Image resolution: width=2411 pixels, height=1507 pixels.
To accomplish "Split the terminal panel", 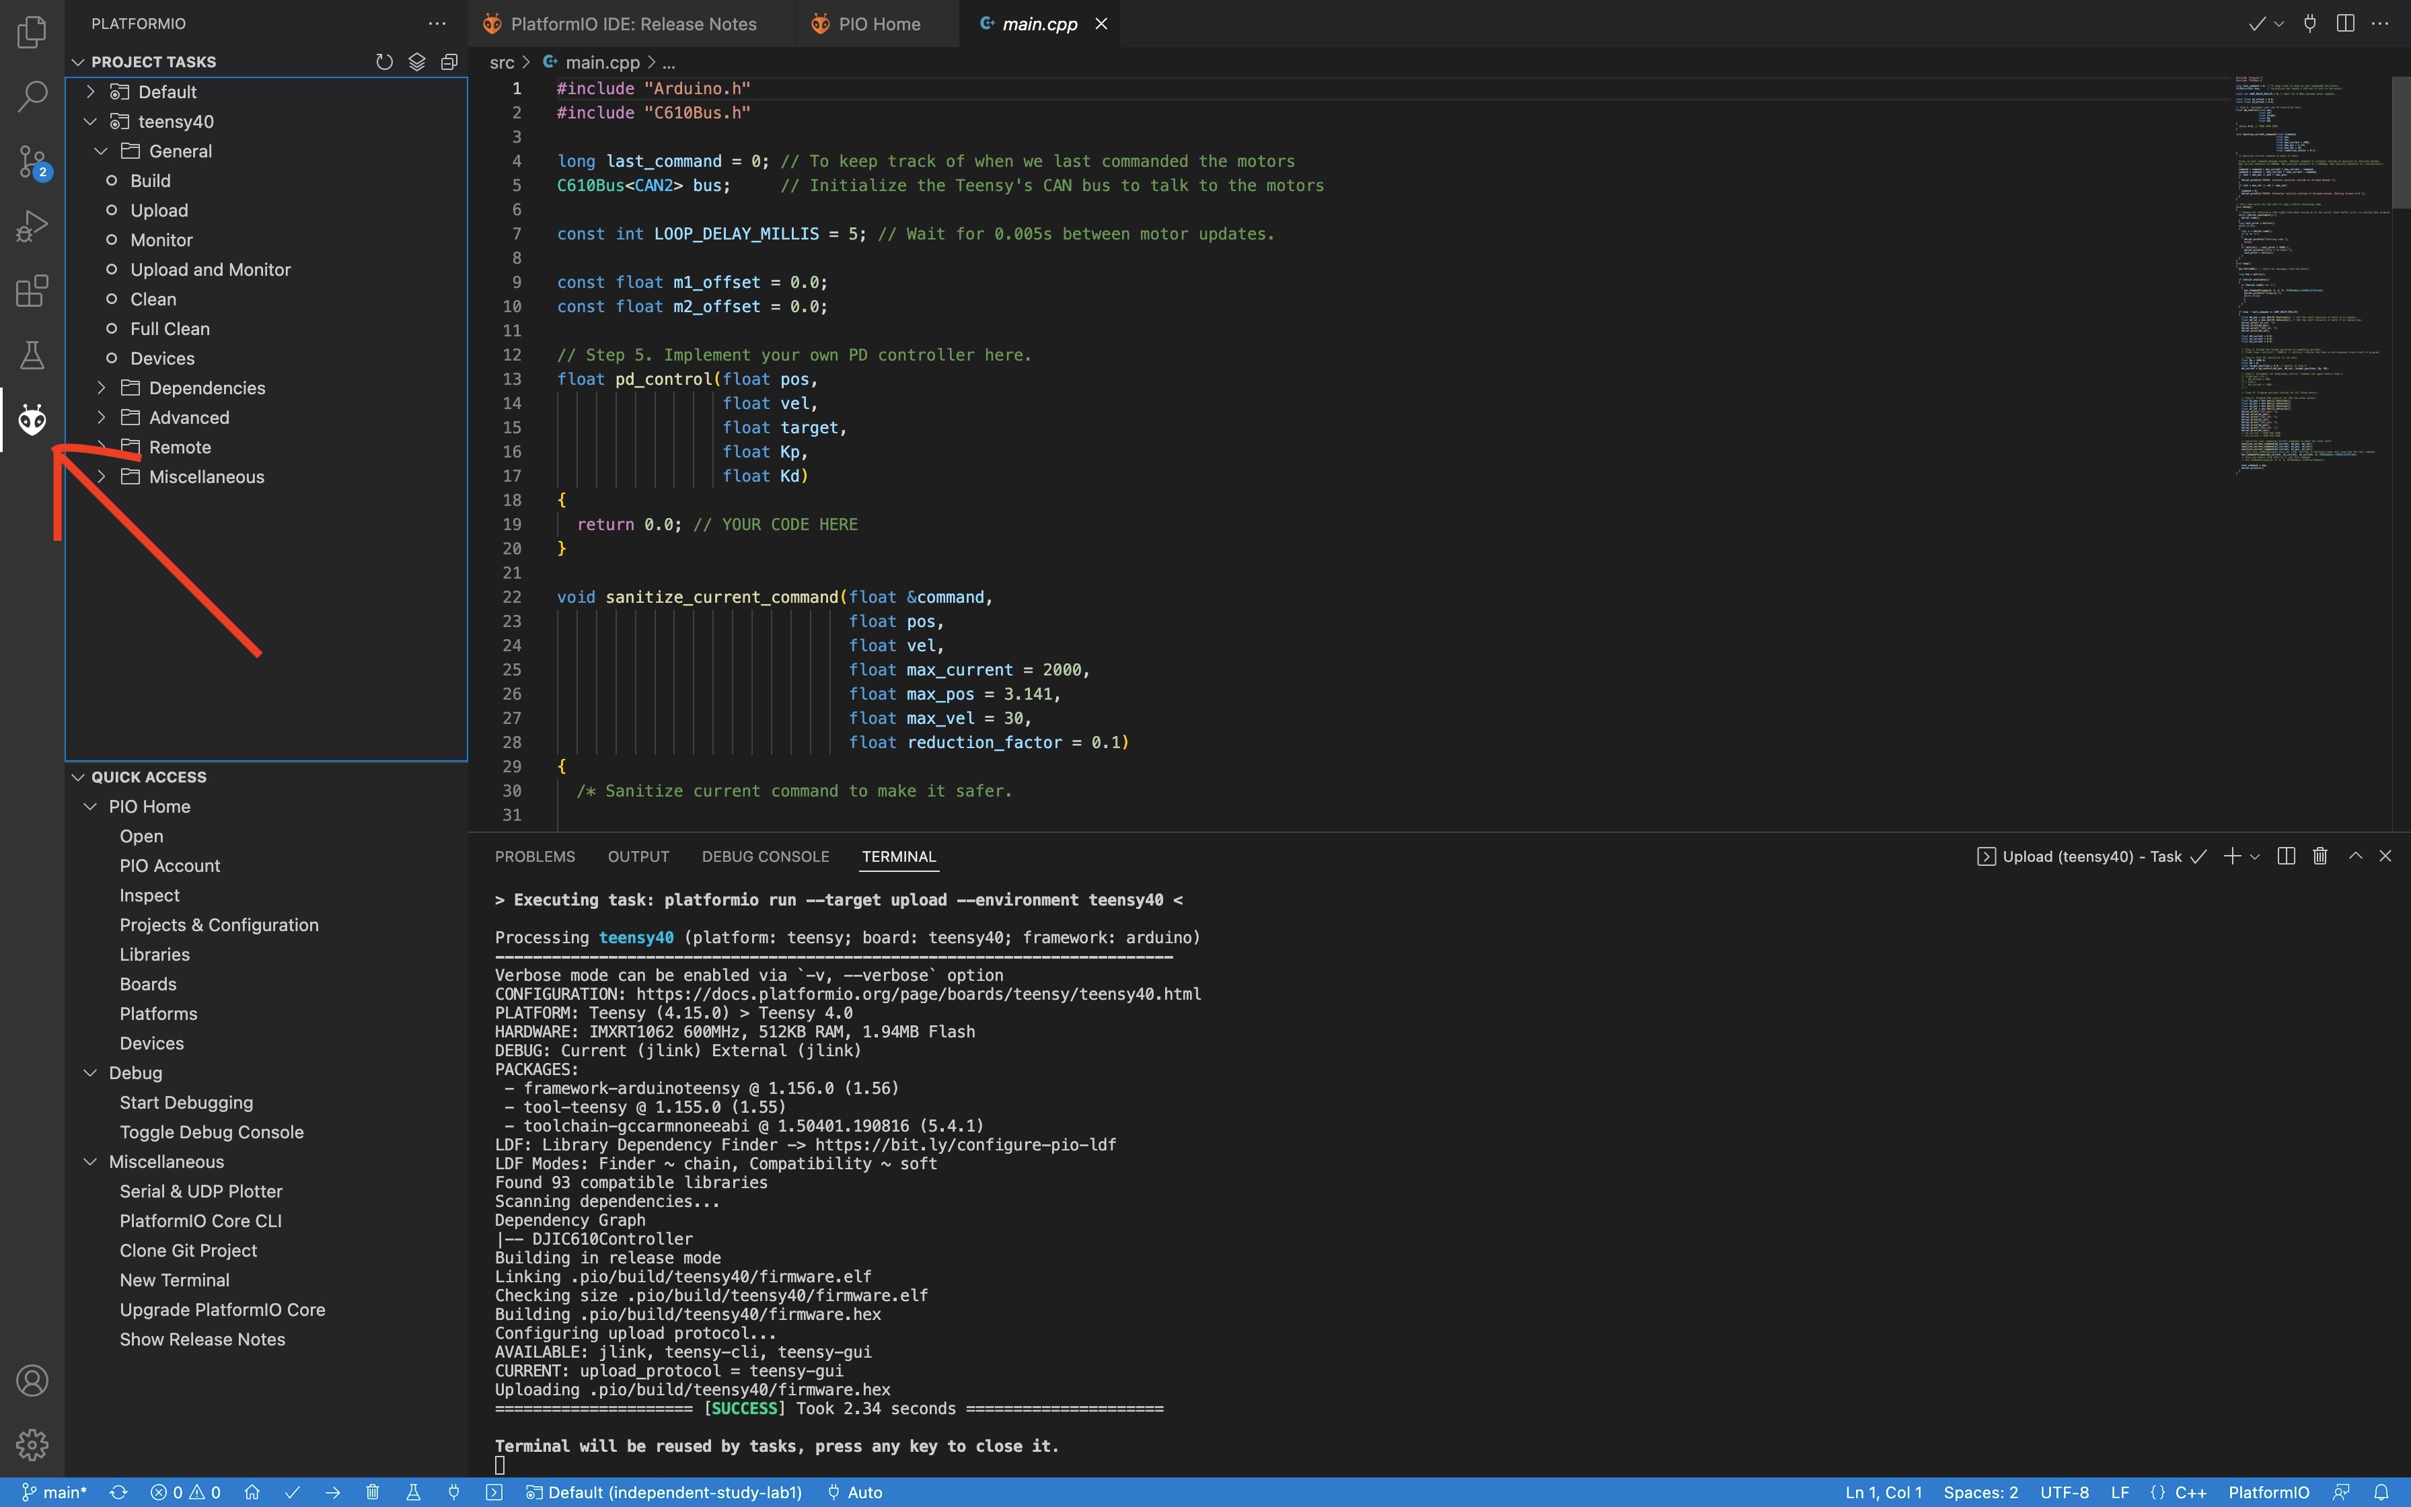I will click(x=2287, y=856).
